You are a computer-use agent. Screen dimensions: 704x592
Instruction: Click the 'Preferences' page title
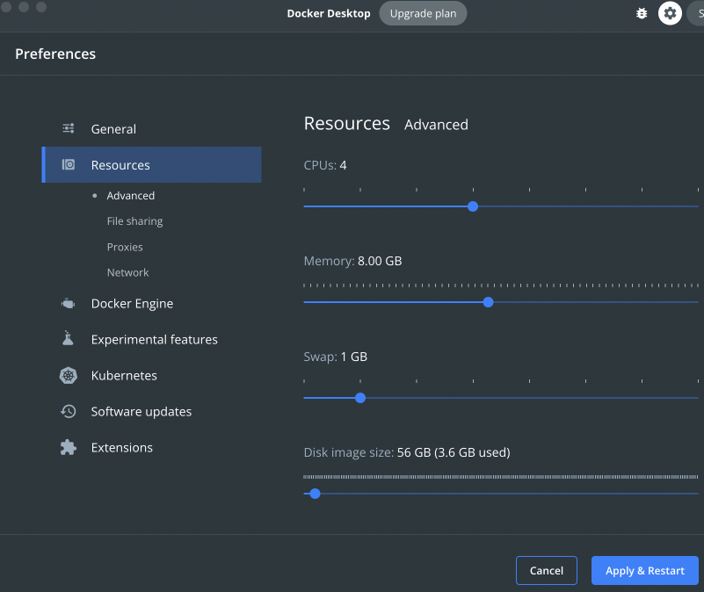[x=55, y=54]
